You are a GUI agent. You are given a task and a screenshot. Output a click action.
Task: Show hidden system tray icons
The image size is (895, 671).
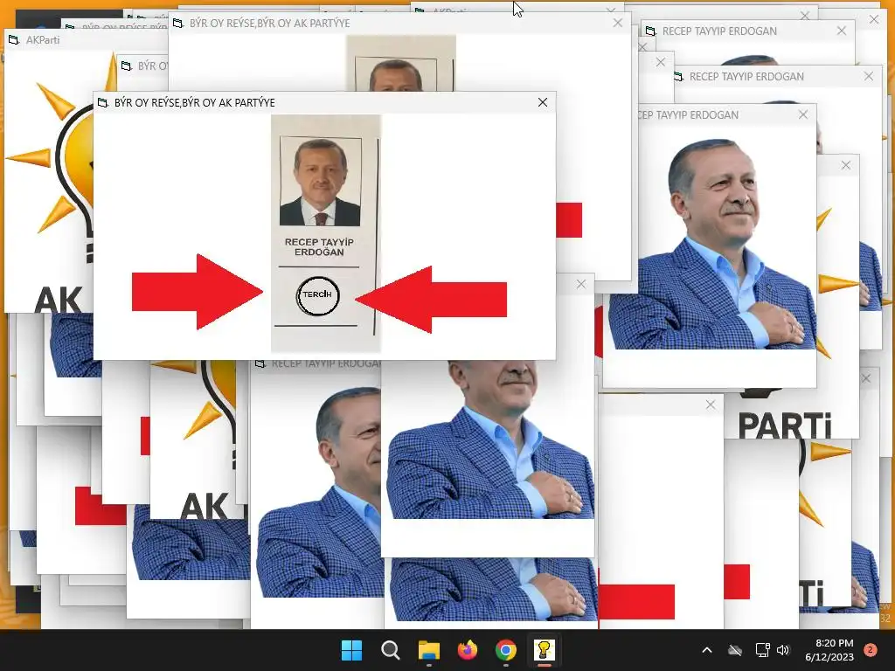pos(706,650)
